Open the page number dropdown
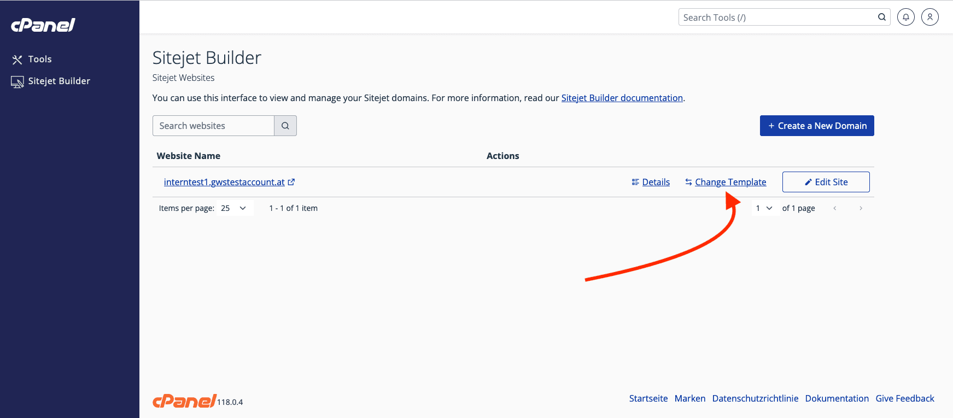 click(764, 208)
